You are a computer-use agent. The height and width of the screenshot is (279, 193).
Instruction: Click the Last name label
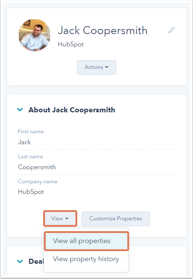[30, 157]
